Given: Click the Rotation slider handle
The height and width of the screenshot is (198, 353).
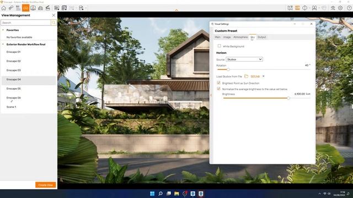Looking at the screenshot, I should (x=228, y=70).
